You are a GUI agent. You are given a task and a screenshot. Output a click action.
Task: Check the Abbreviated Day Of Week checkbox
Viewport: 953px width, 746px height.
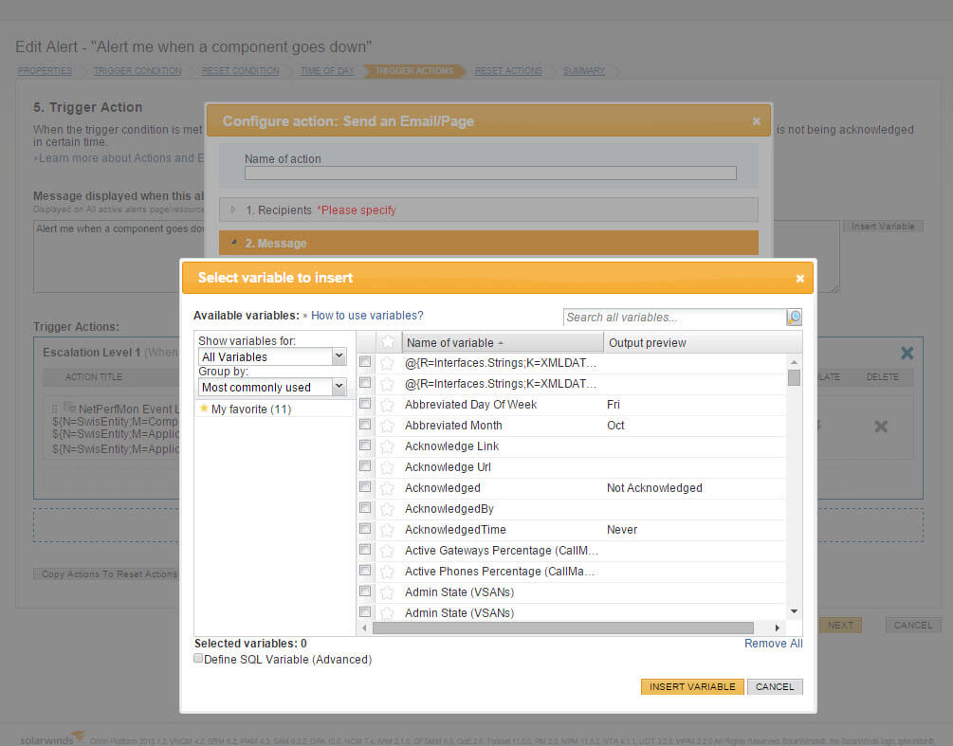(365, 404)
